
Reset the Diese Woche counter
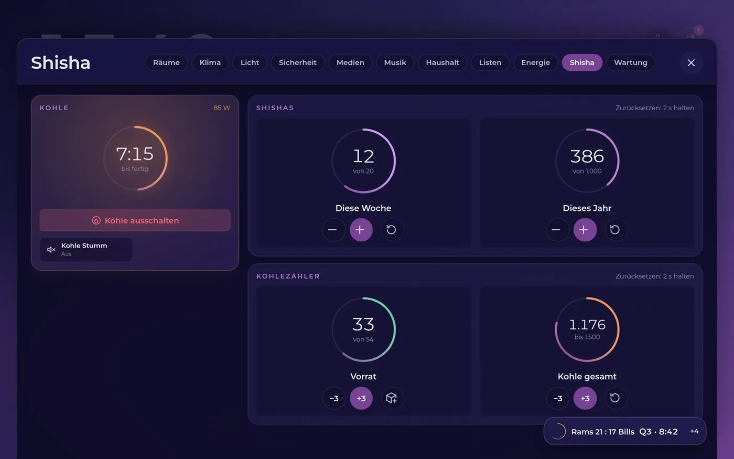coord(392,230)
